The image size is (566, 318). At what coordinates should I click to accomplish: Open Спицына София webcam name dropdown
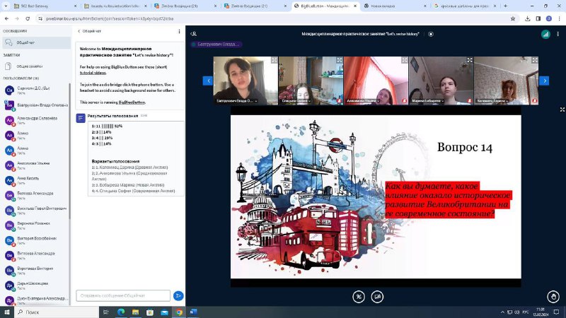click(296, 101)
